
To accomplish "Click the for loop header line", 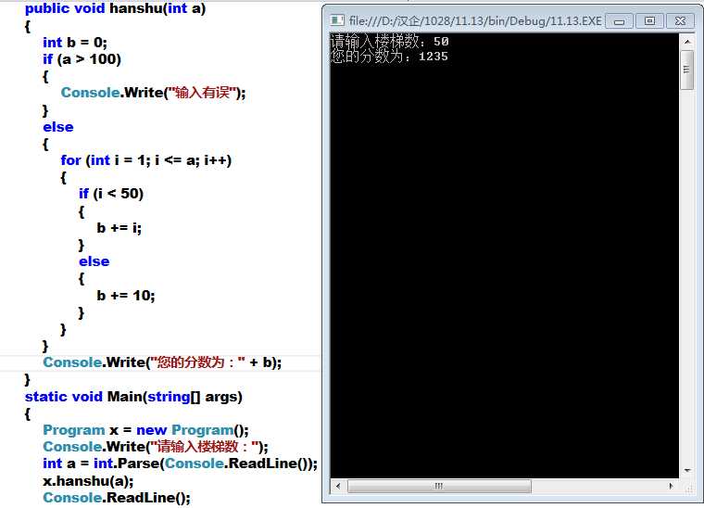I will pos(146,160).
